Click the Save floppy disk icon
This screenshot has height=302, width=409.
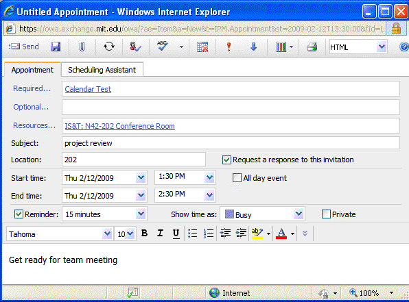pyautogui.click(x=56, y=47)
